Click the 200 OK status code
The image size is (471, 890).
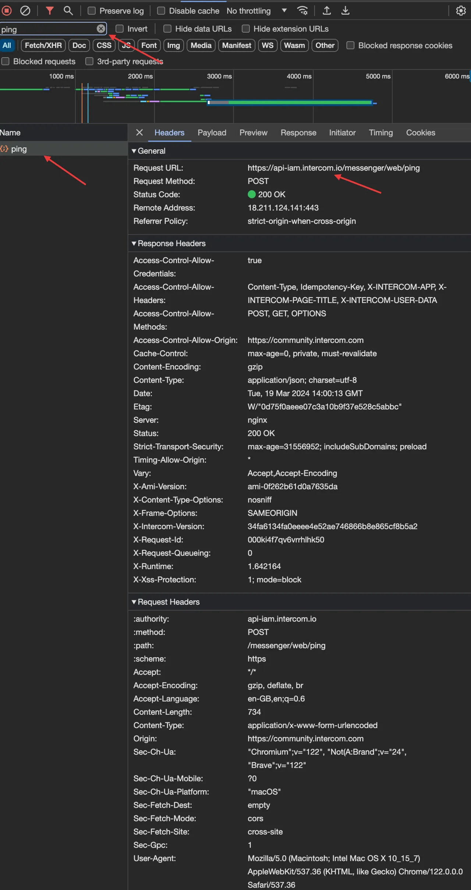tap(272, 195)
